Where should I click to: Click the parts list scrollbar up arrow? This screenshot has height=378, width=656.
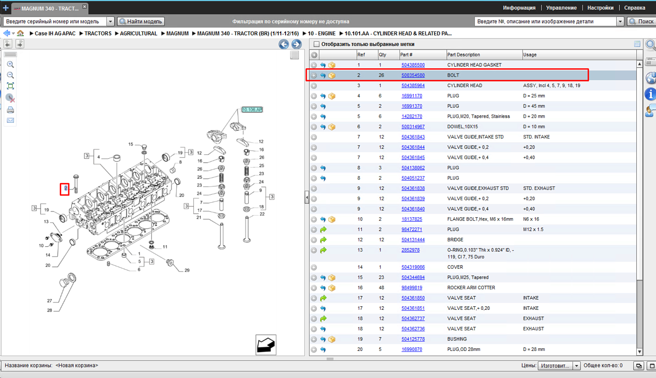click(639, 64)
